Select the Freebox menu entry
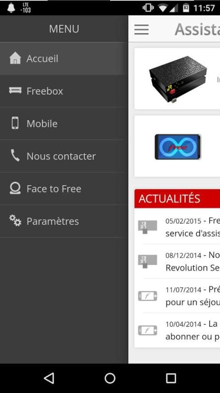Screen dimensions: 220x393 64,91
